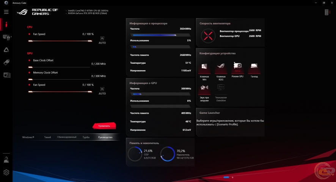
Task: Adjust the GPU Memory Clock Offset slider
Action: coord(59,79)
